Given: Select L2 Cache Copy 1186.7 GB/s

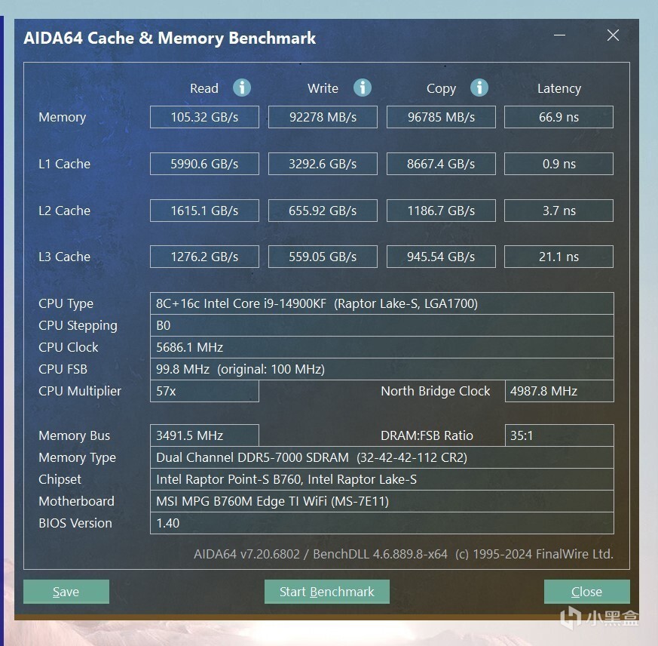Looking at the screenshot, I should (441, 211).
